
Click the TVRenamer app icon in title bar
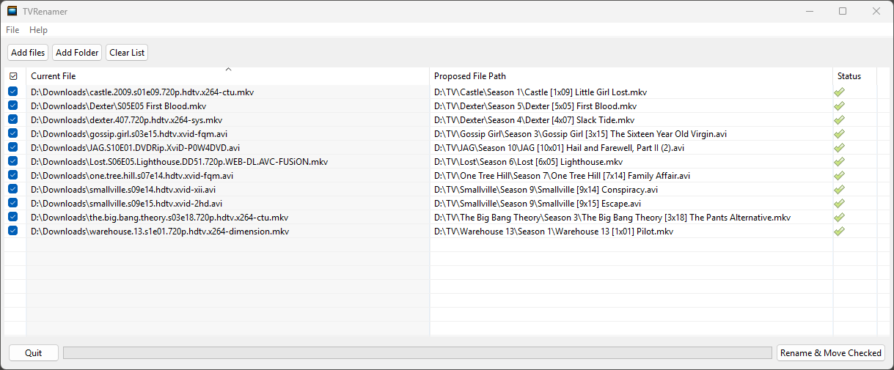point(12,11)
